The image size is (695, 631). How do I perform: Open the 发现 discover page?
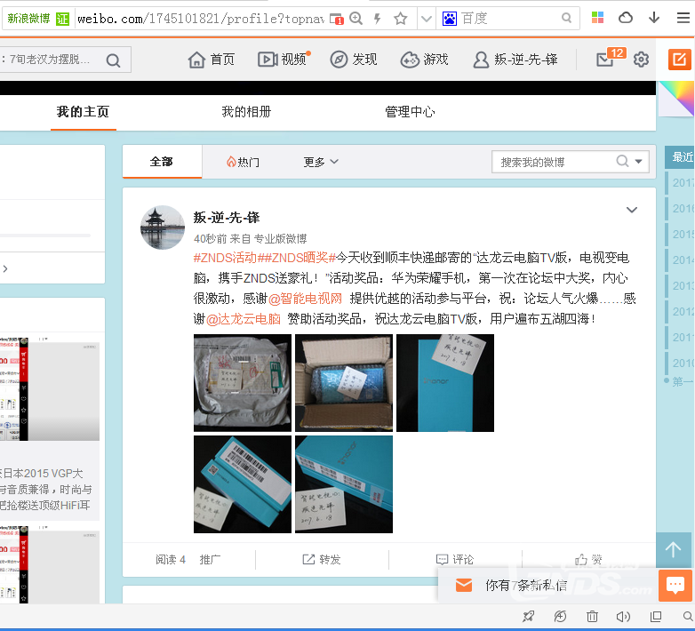tap(353, 60)
